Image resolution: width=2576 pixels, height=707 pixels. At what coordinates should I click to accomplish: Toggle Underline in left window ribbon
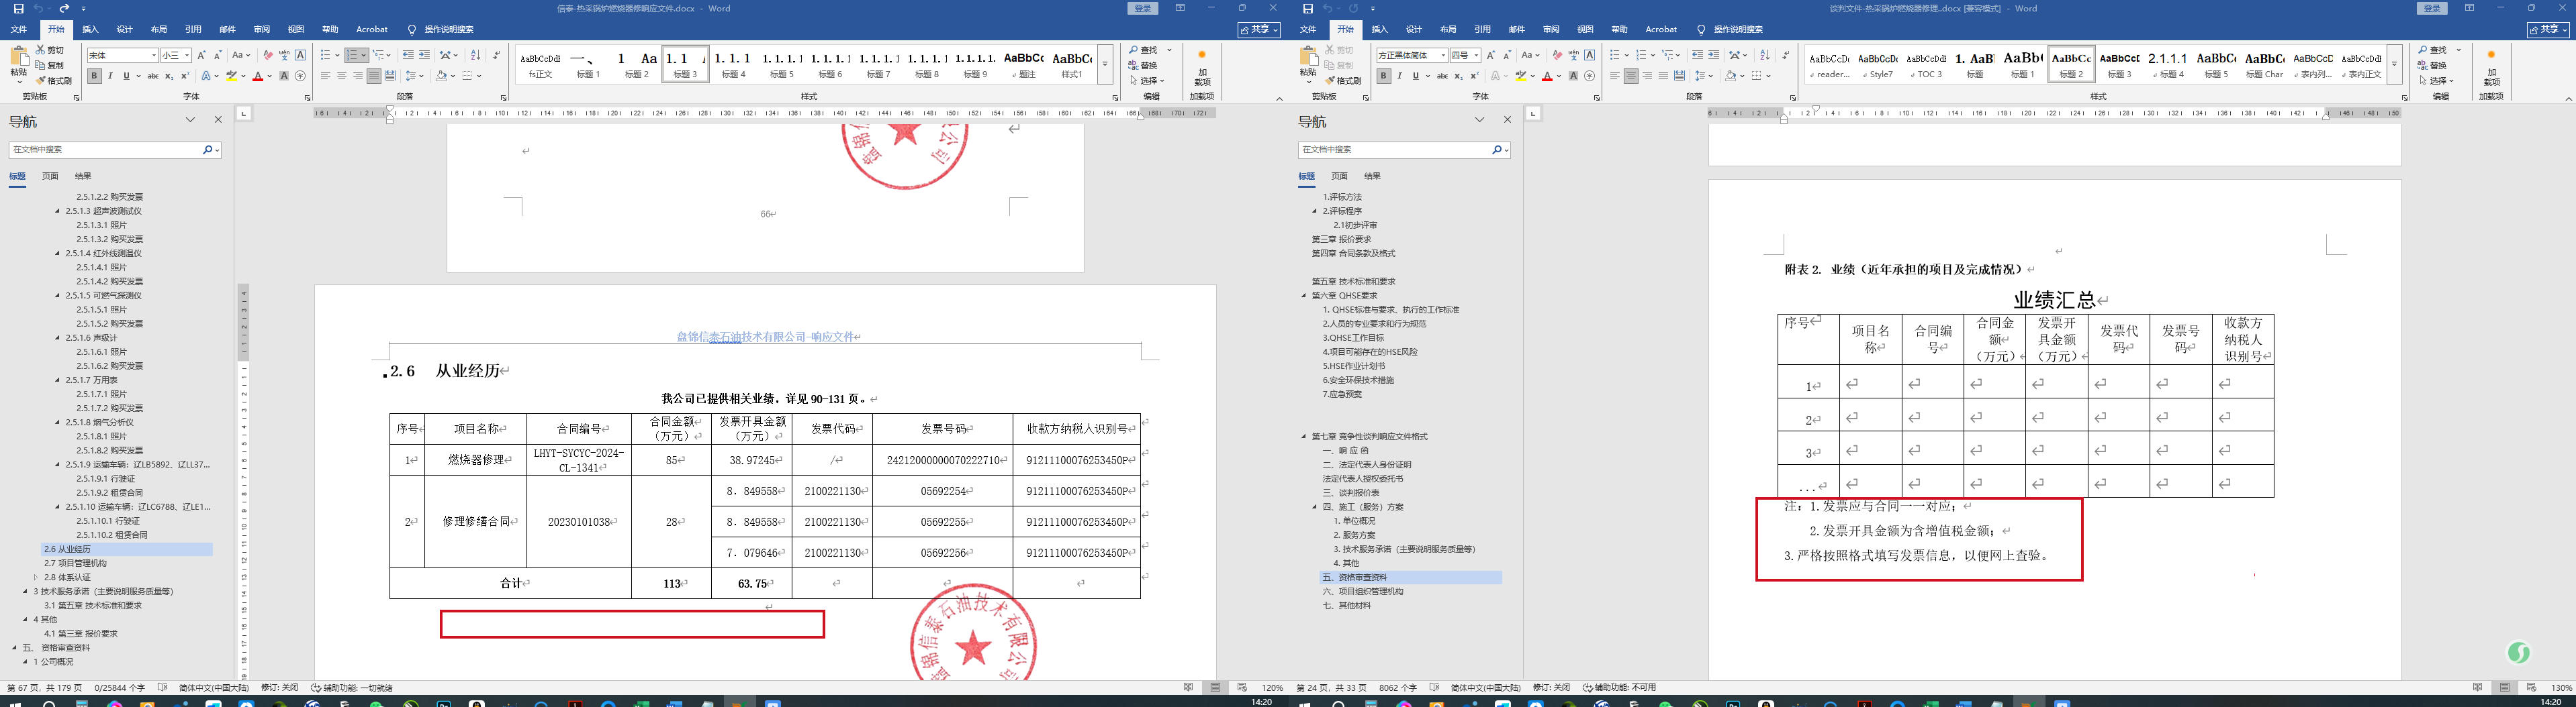(x=126, y=76)
